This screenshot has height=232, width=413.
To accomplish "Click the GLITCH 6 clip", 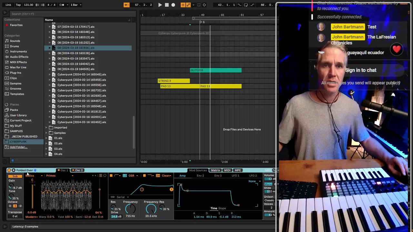I will pyautogui.click(x=216, y=70).
